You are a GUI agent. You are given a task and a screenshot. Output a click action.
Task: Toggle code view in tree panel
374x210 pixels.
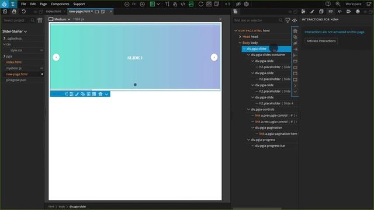tap(295, 20)
